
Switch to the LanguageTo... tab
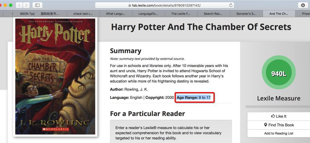148,14
